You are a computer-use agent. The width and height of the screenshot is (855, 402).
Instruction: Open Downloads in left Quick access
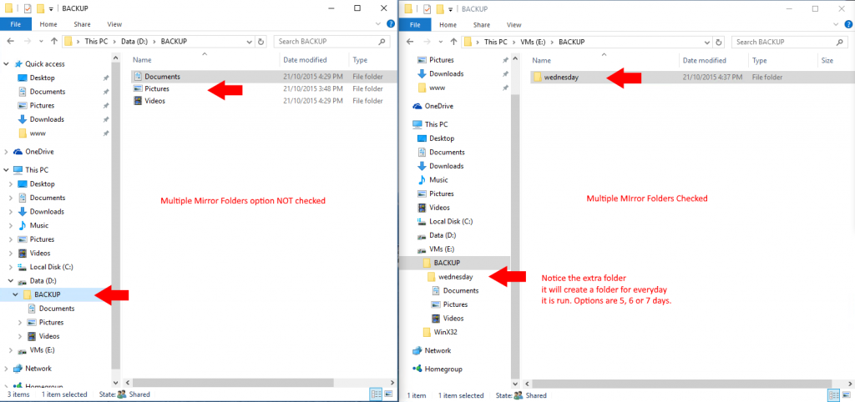coord(47,119)
